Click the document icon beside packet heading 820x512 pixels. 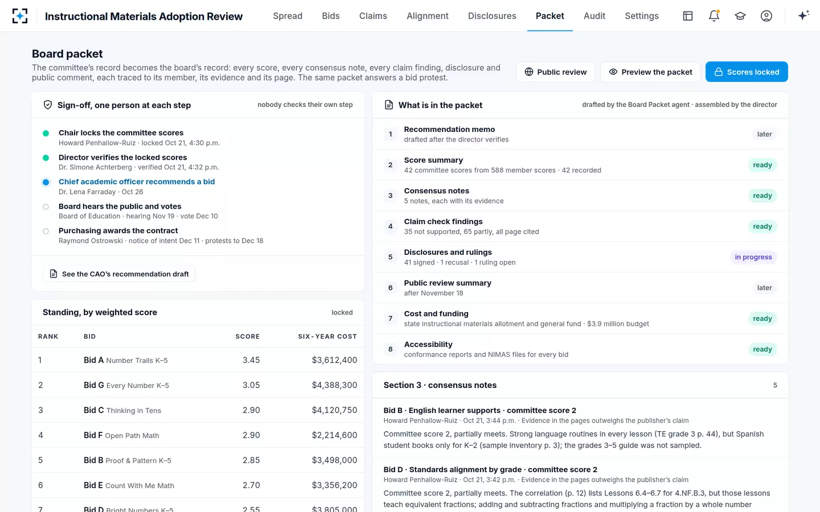coord(389,105)
